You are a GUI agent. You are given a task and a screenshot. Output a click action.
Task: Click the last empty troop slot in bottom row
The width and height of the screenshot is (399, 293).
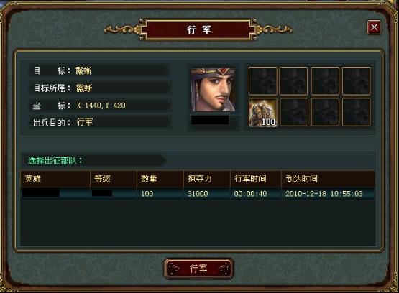point(356,112)
